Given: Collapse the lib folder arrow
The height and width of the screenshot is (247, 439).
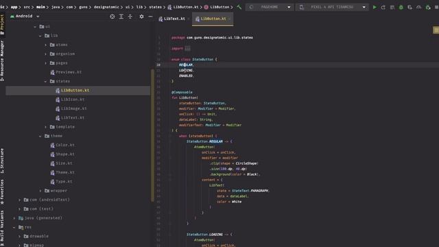Looking at the screenshot, I should pyautogui.click(x=40, y=36).
